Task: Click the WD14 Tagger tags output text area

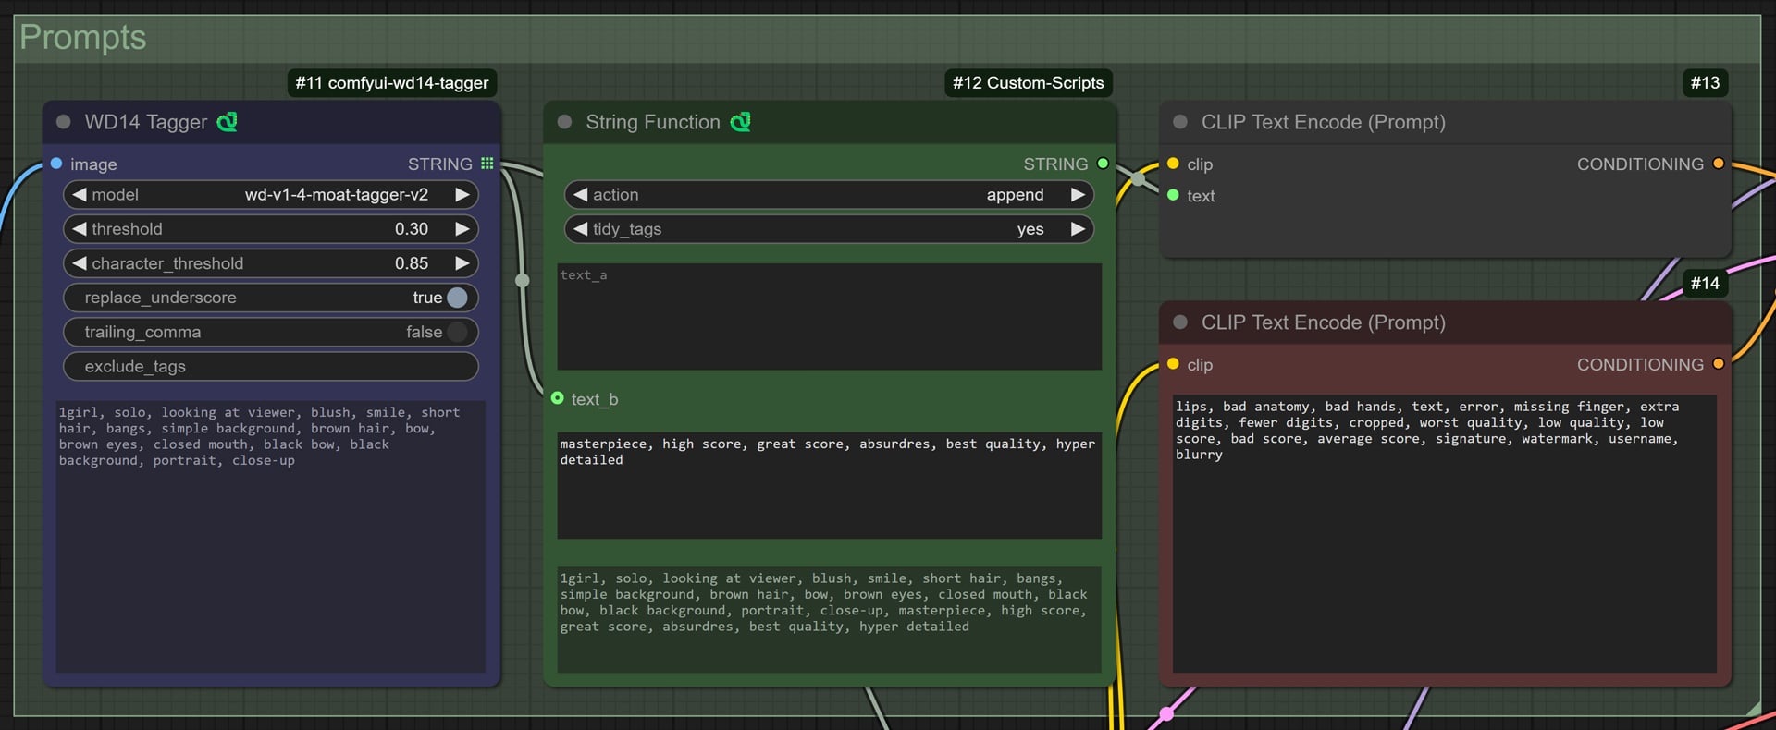Action: [x=271, y=537]
